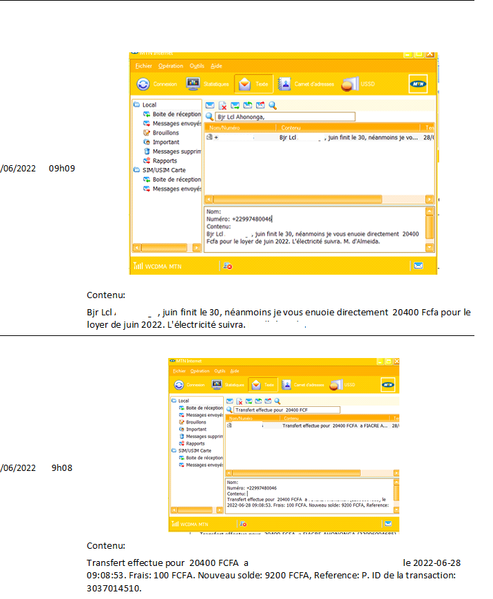
Task: Click new message icon above 'Bjr Lcl' search
Action: (210, 105)
